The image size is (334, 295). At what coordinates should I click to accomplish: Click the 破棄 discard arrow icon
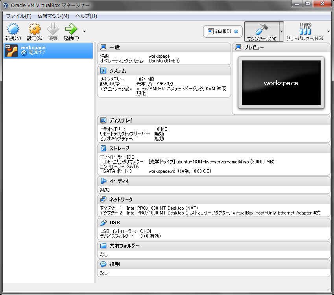click(53, 29)
